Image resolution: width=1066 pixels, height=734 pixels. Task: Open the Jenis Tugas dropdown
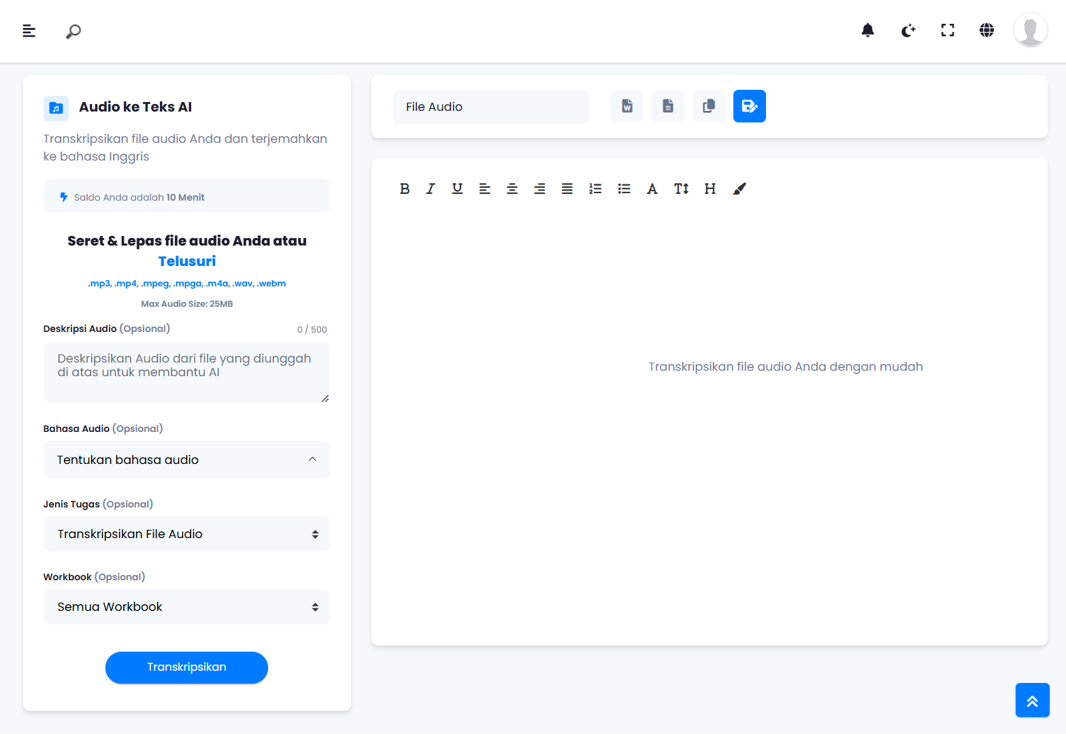pos(187,534)
